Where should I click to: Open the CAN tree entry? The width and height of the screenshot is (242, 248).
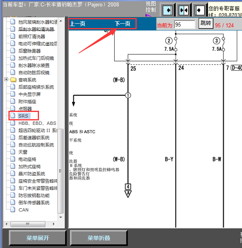click(x=23, y=210)
